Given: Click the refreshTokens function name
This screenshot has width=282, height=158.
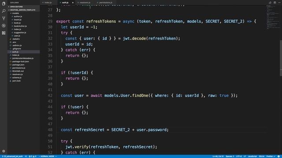Looking at the screenshot, I should tap(101, 22).
